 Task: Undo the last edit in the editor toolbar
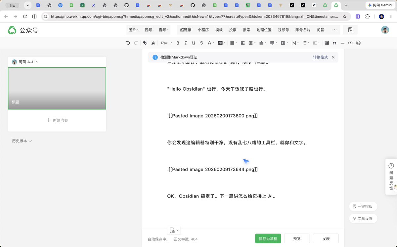point(128,43)
